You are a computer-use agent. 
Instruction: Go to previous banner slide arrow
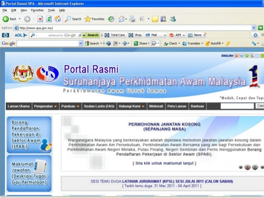pyautogui.click(x=241, y=167)
